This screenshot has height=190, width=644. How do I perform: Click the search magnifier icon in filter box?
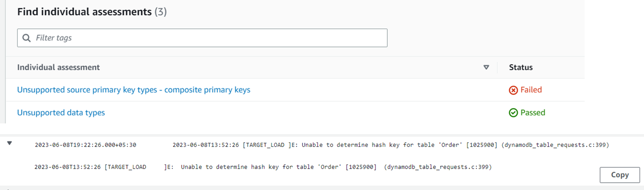point(26,38)
